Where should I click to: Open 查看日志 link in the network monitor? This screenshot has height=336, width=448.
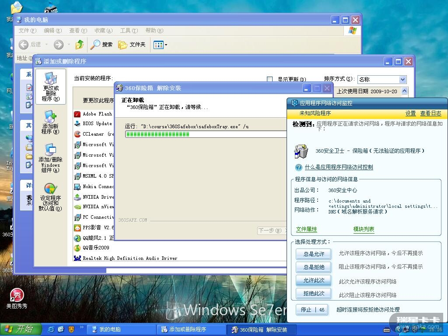tap(430, 113)
